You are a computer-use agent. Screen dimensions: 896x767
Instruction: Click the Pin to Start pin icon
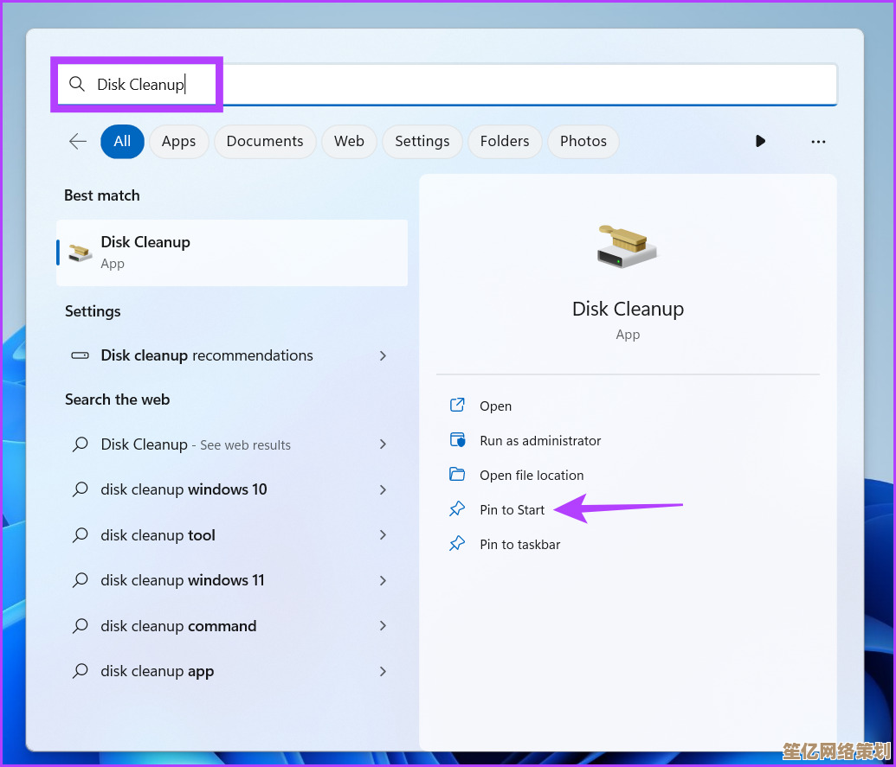[457, 509]
